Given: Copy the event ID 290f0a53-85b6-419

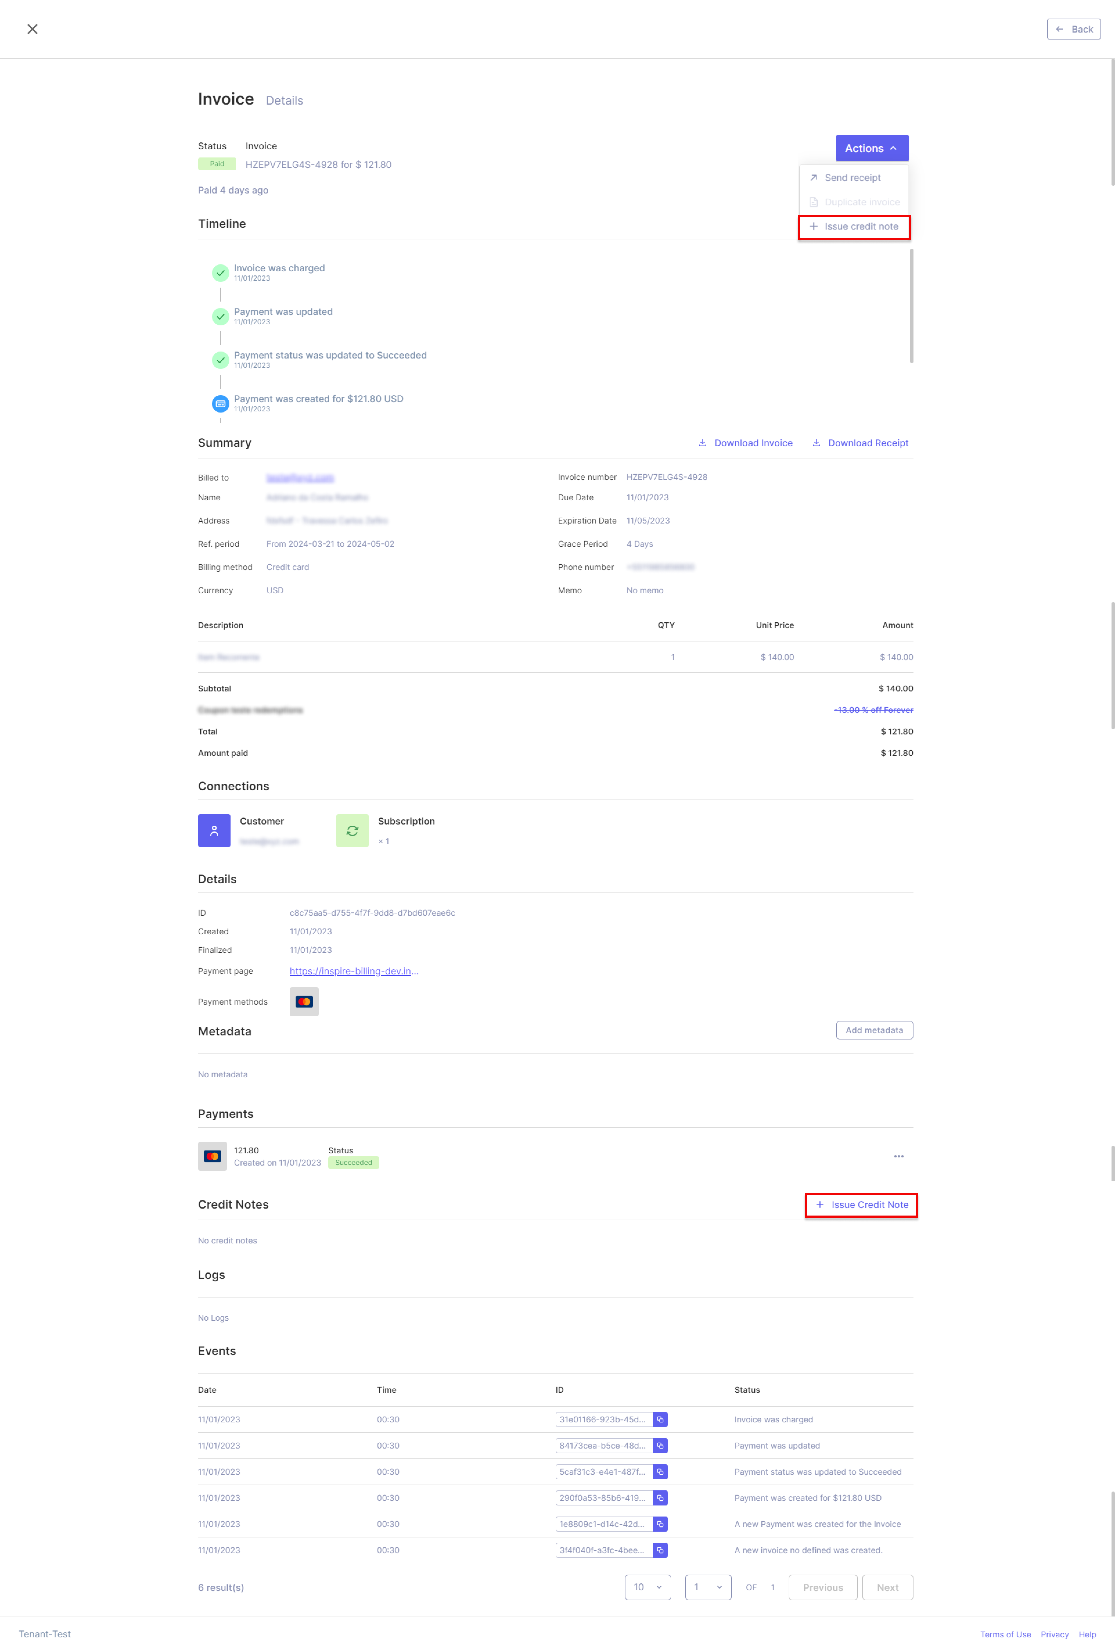Looking at the screenshot, I should click(660, 1498).
